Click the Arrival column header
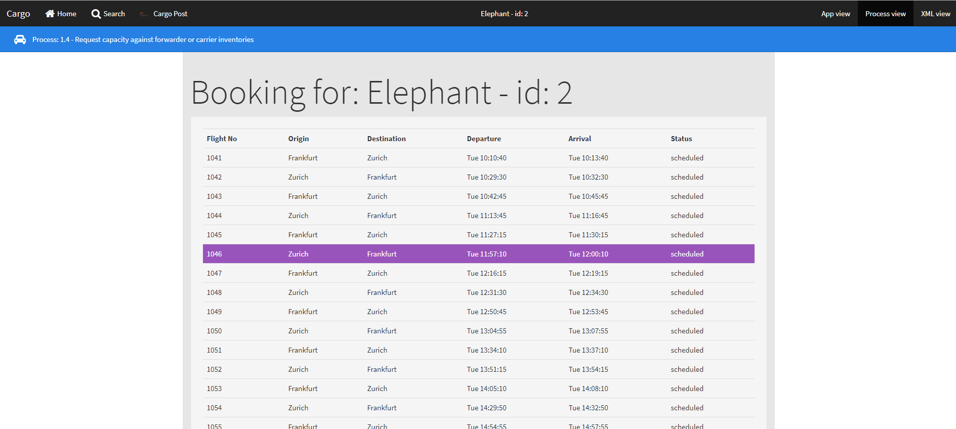 tap(579, 139)
